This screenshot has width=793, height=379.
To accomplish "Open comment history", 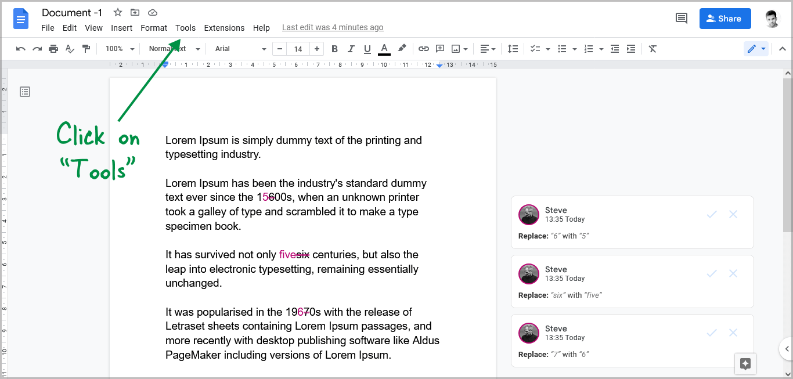I will coord(681,19).
